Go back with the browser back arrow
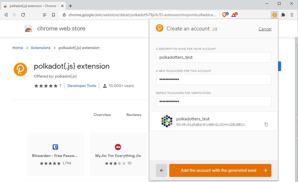The width and height of the screenshot is (298, 182). [6, 15]
